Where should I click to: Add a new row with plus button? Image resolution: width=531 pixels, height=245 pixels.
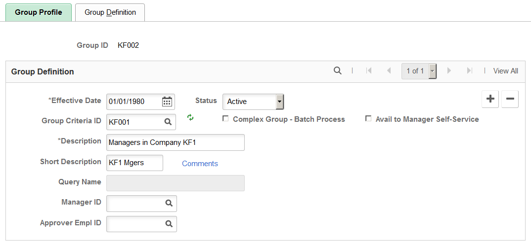(x=490, y=99)
